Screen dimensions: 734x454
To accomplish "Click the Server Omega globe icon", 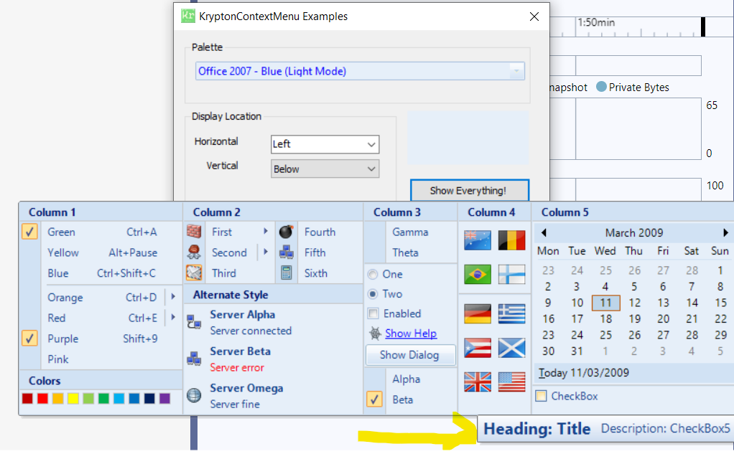I will click(x=194, y=396).
